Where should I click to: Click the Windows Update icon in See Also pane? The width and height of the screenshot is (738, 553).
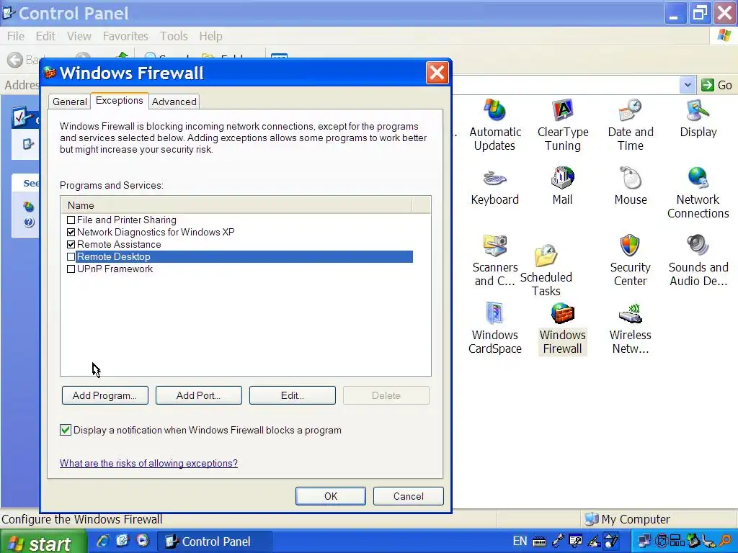pos(29,207)
